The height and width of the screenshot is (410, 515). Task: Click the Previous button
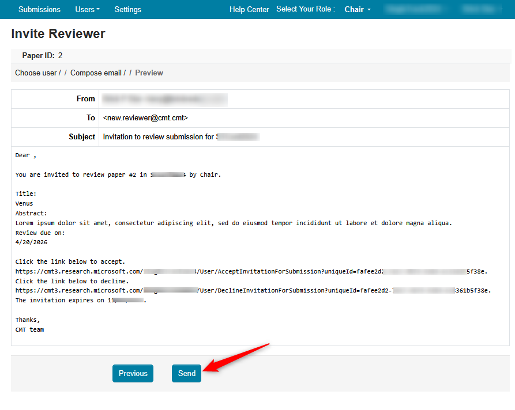click(133, 373)
